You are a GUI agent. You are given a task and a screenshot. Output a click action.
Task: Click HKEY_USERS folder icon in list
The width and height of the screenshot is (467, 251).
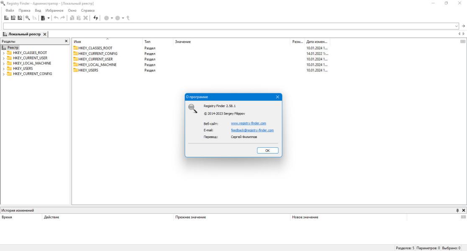pyautogui.click(x=76, y=70)
